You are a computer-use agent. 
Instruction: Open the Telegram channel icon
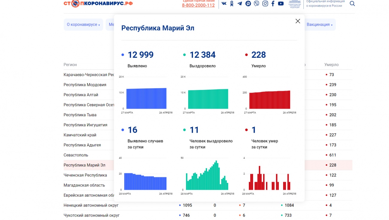[240, 4]
